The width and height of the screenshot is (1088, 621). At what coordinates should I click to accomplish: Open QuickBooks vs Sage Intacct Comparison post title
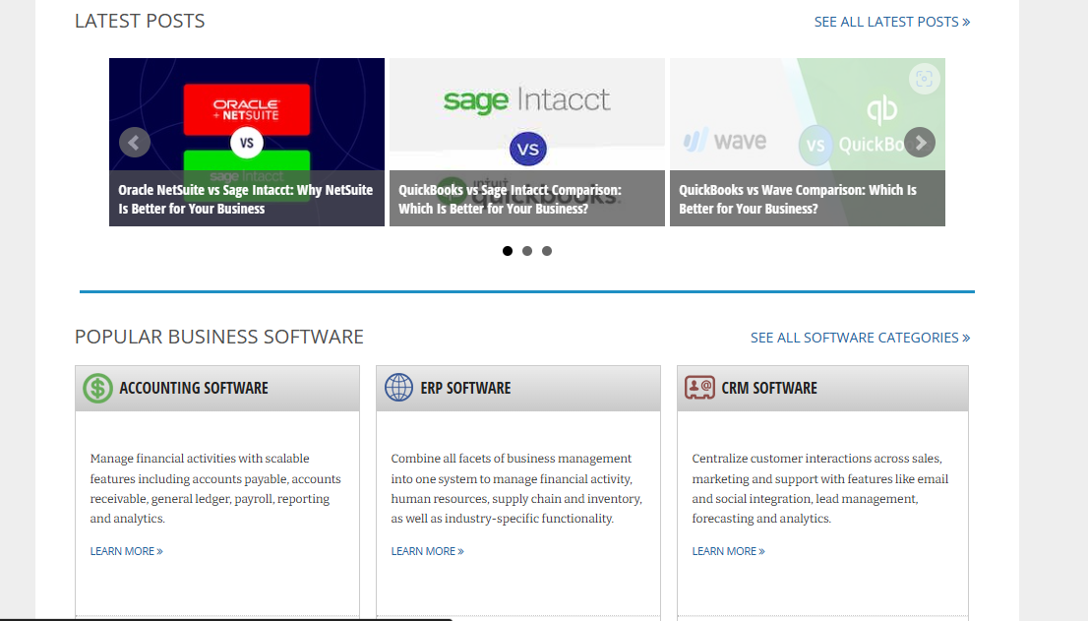[x=510, y=199]
